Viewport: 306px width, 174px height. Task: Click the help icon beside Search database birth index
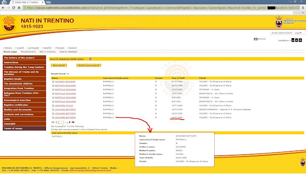click(90, 59)
